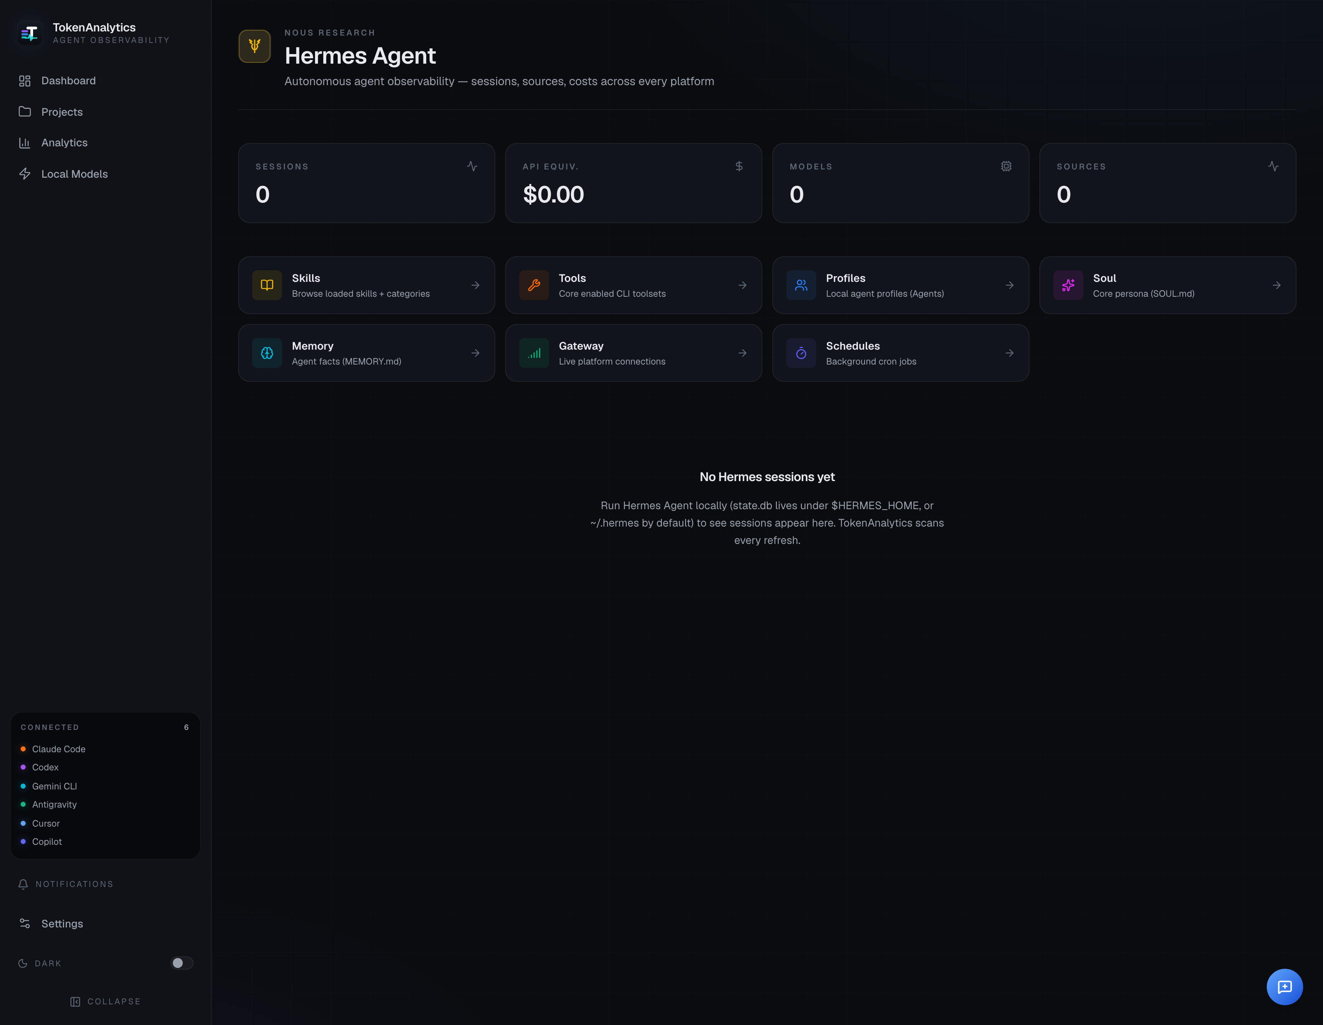
Task: Click the Memory brain icon
Action: coord(267,353)
